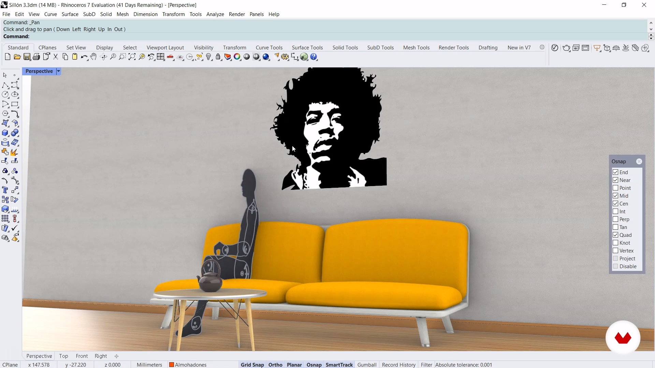Click the light bulb Hide icon

coord(209,57)
